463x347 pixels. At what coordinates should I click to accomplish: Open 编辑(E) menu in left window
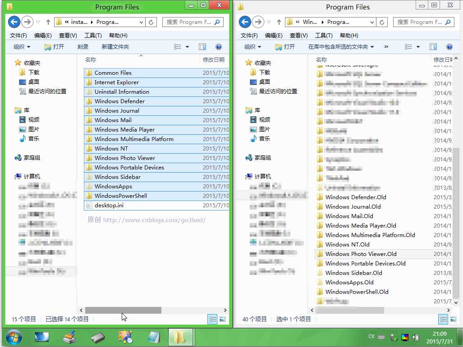(x=43, y=36)
